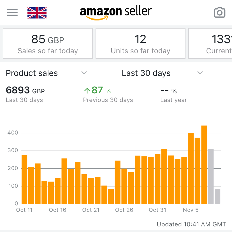Select the tallest orange bar in chart
This screenshot has height=232, width=232.
(204, 164)
